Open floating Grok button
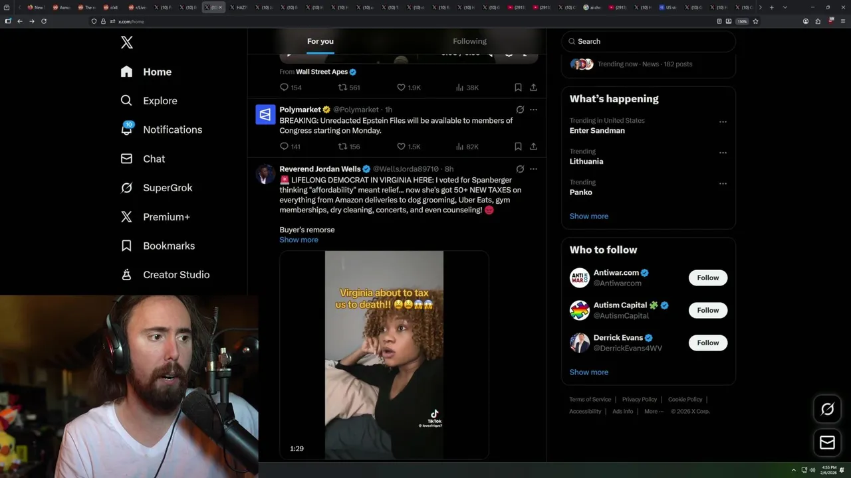The image size is (851, 478). (827, 410)
